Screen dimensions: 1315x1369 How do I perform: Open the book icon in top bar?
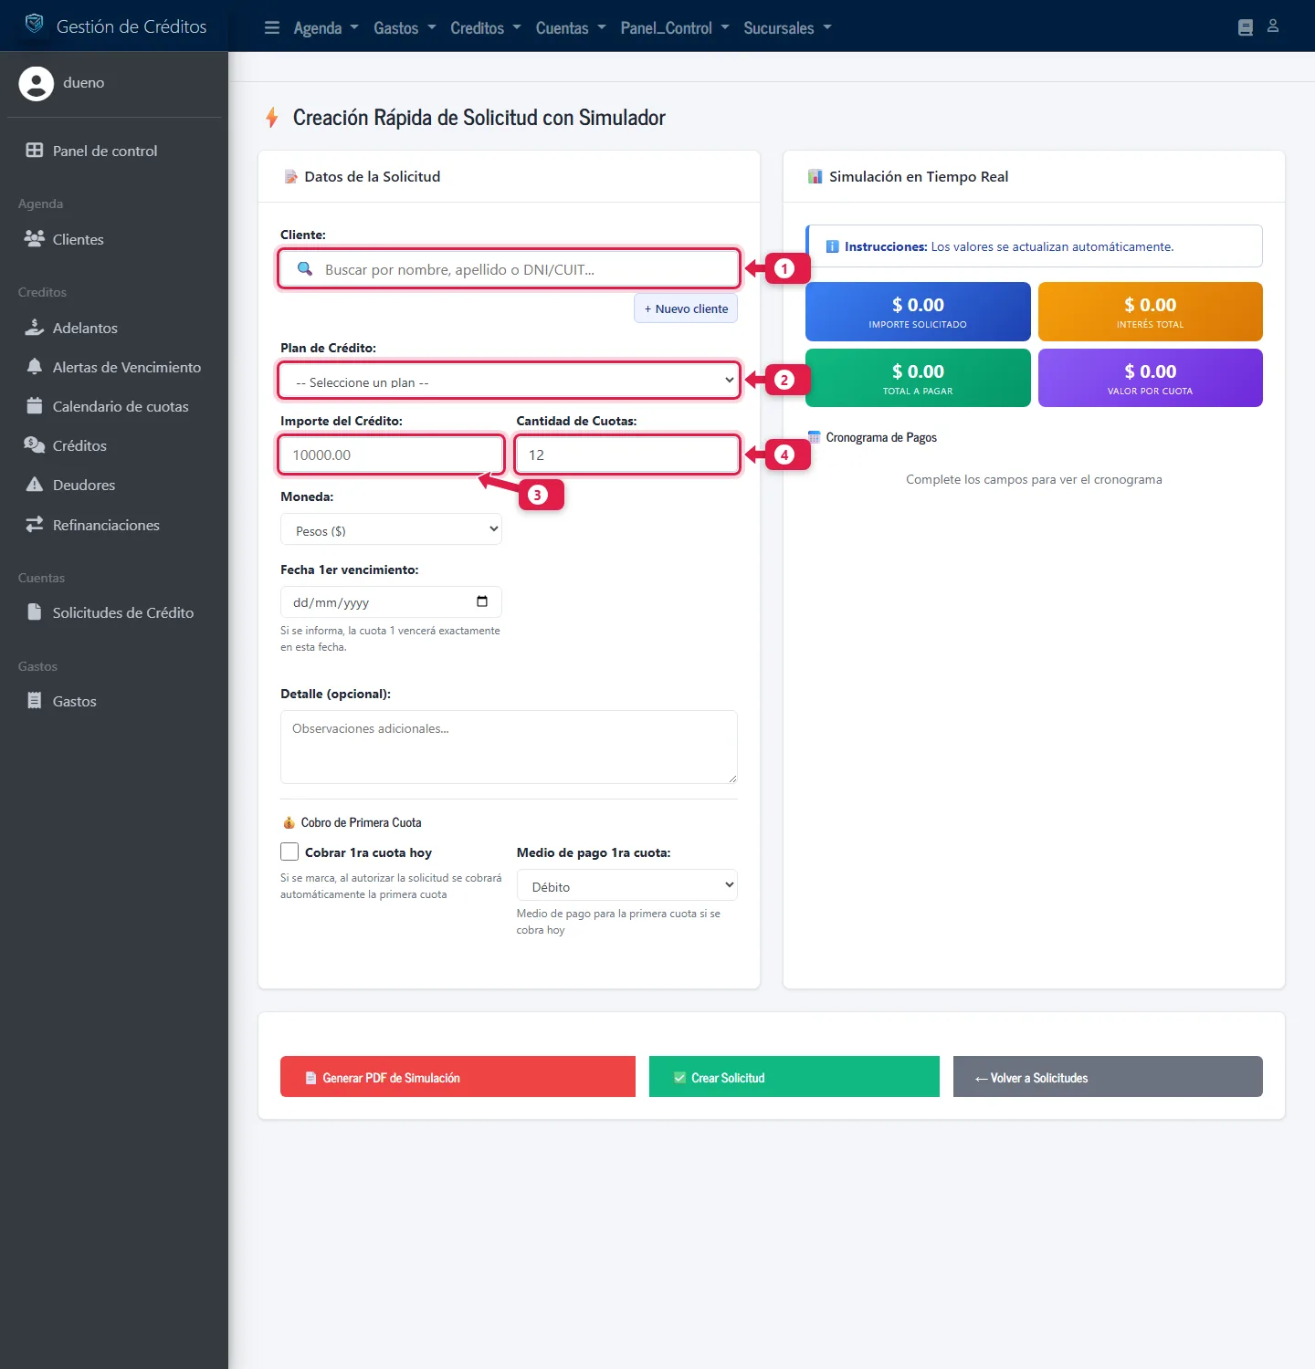click(x=1246, y=27)
